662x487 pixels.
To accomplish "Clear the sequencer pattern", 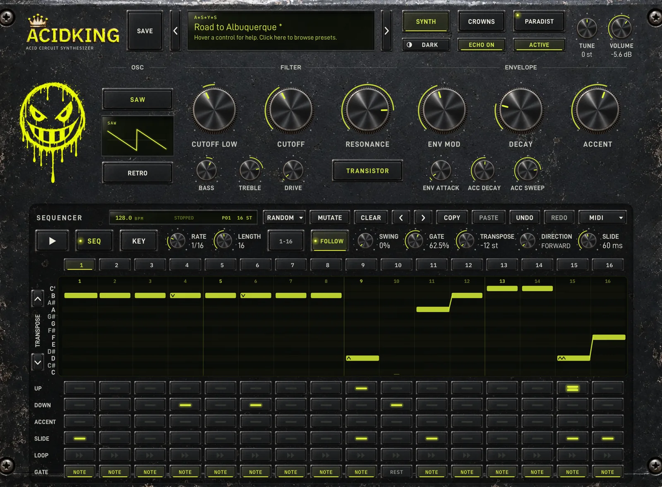I will click(371, 218).
